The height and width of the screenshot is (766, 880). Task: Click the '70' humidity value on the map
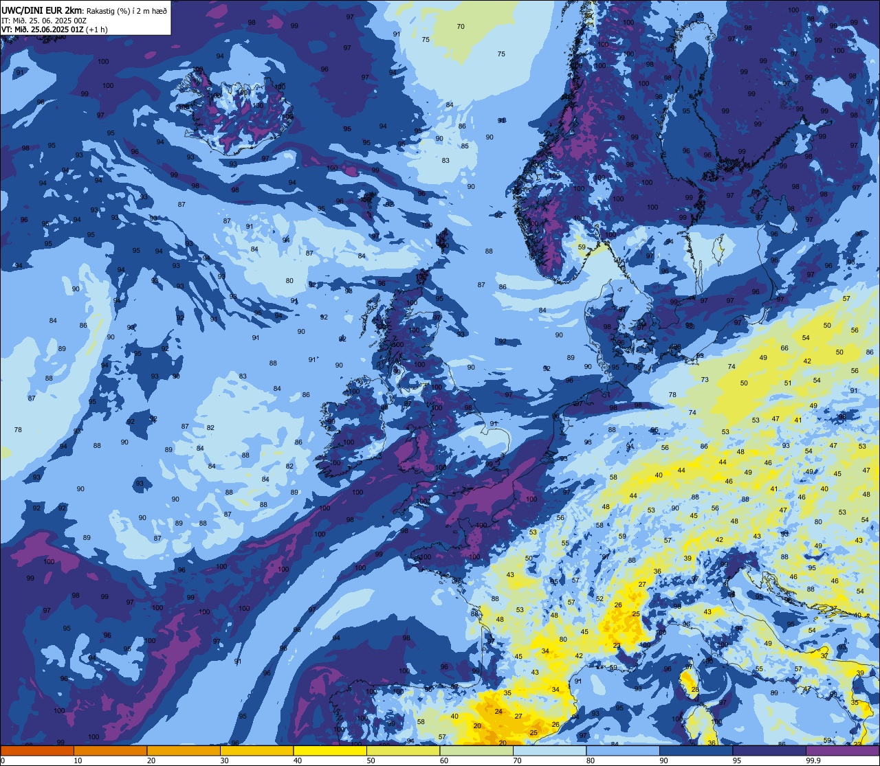(x=461, y=27)
